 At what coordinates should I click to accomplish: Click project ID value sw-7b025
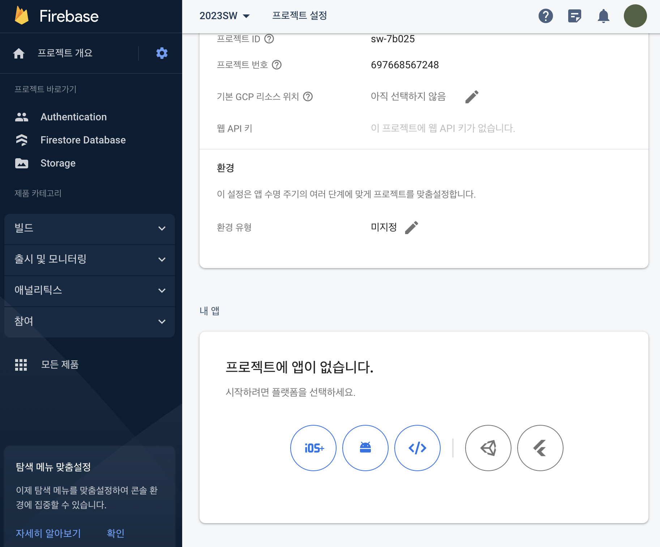click(393, 39)
